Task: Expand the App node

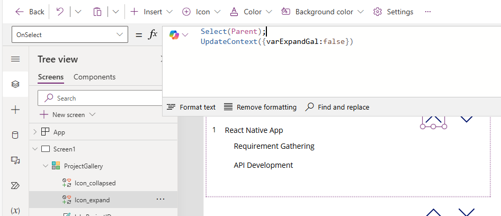Action: pyautogui.click(x=35, y=132)
